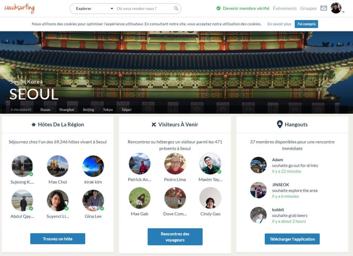Open the profile avatar menu
Viewport: 353px width, 256px height.
tap(336, 8)
